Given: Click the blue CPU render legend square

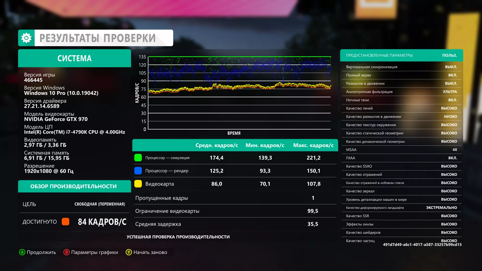Looking at the screenshot, I should pyautogui.click(x=138, y=171).
